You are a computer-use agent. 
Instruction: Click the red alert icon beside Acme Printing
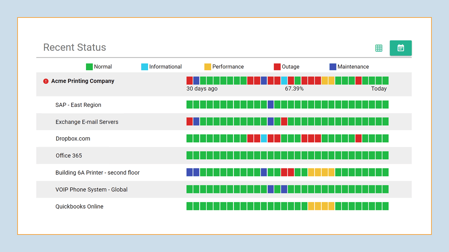[x=46, y=81]
